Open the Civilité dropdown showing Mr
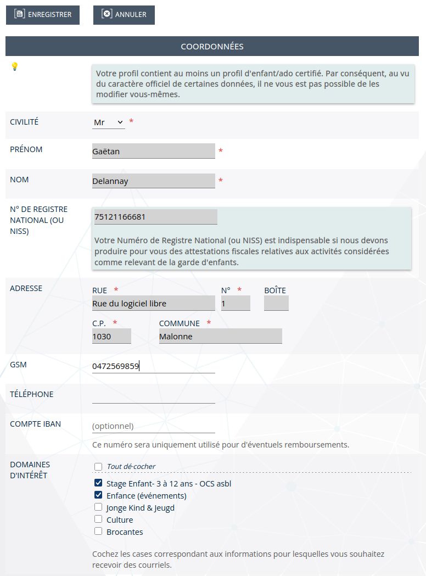 pos(108,122)
